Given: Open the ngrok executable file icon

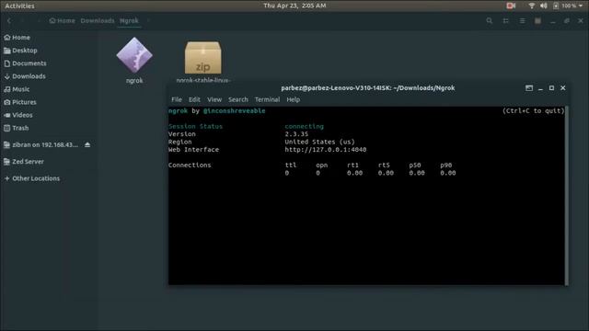Looking at the screenshot, I should coord(134,55).
